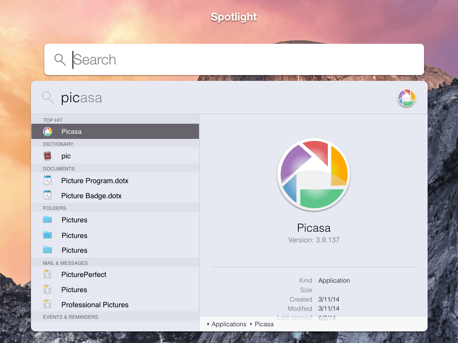Click the gray magnifier beside picasa query
Screen dimensions: 458x343
pyautogui.click(x=47, y=97)
